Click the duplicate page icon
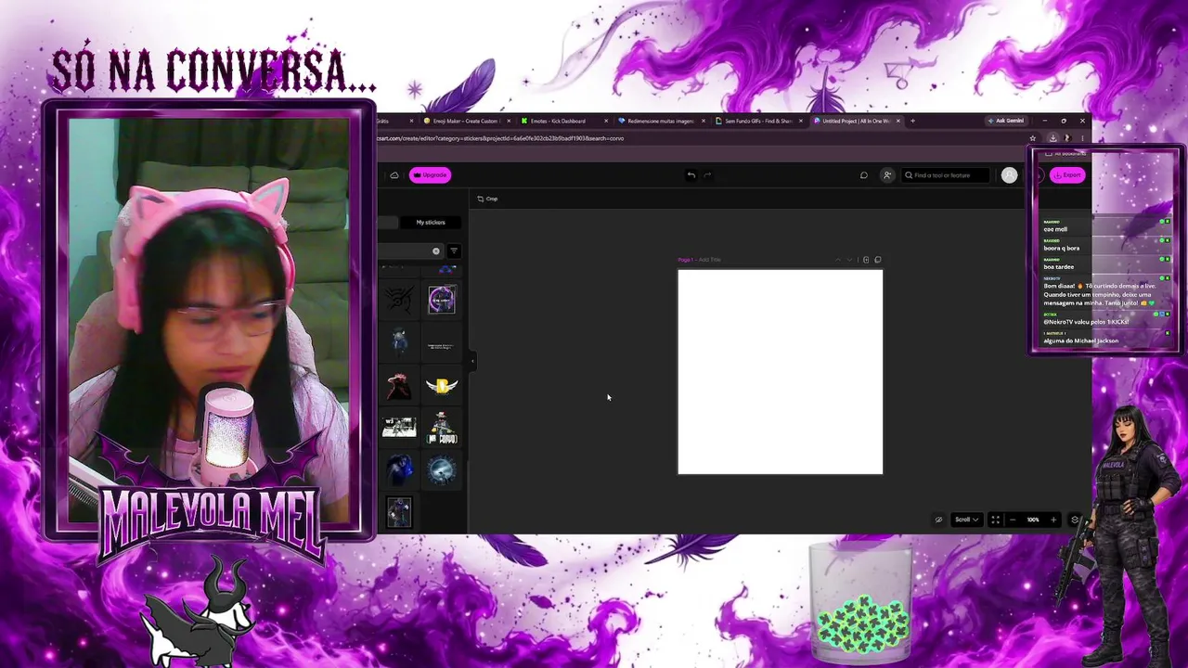Viewport: 1188px width, 668px height. [x=878, y=260]
